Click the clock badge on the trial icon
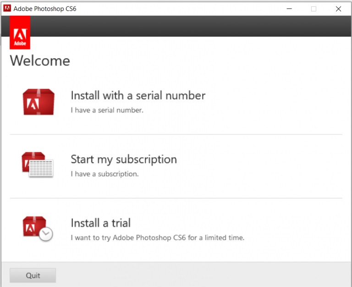352x287 pixels. pyautogui.click(x=46, y=234)
